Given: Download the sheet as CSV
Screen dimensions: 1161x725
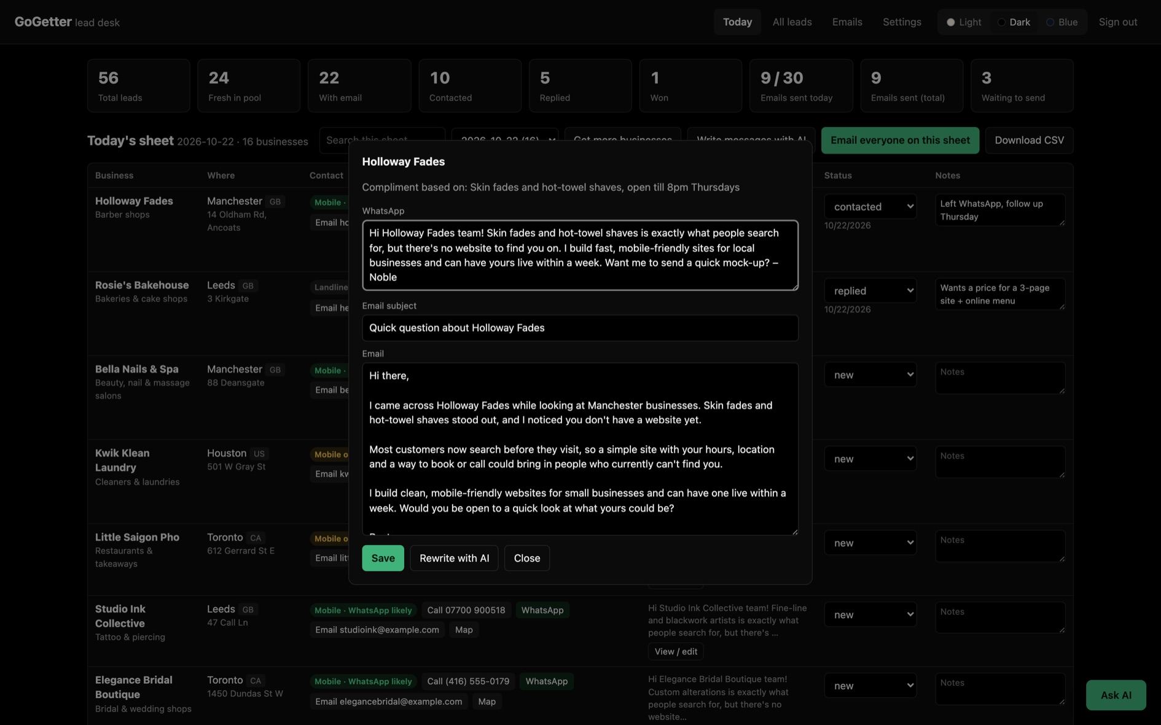Looking at the screenshot, I should (1029, 140).
